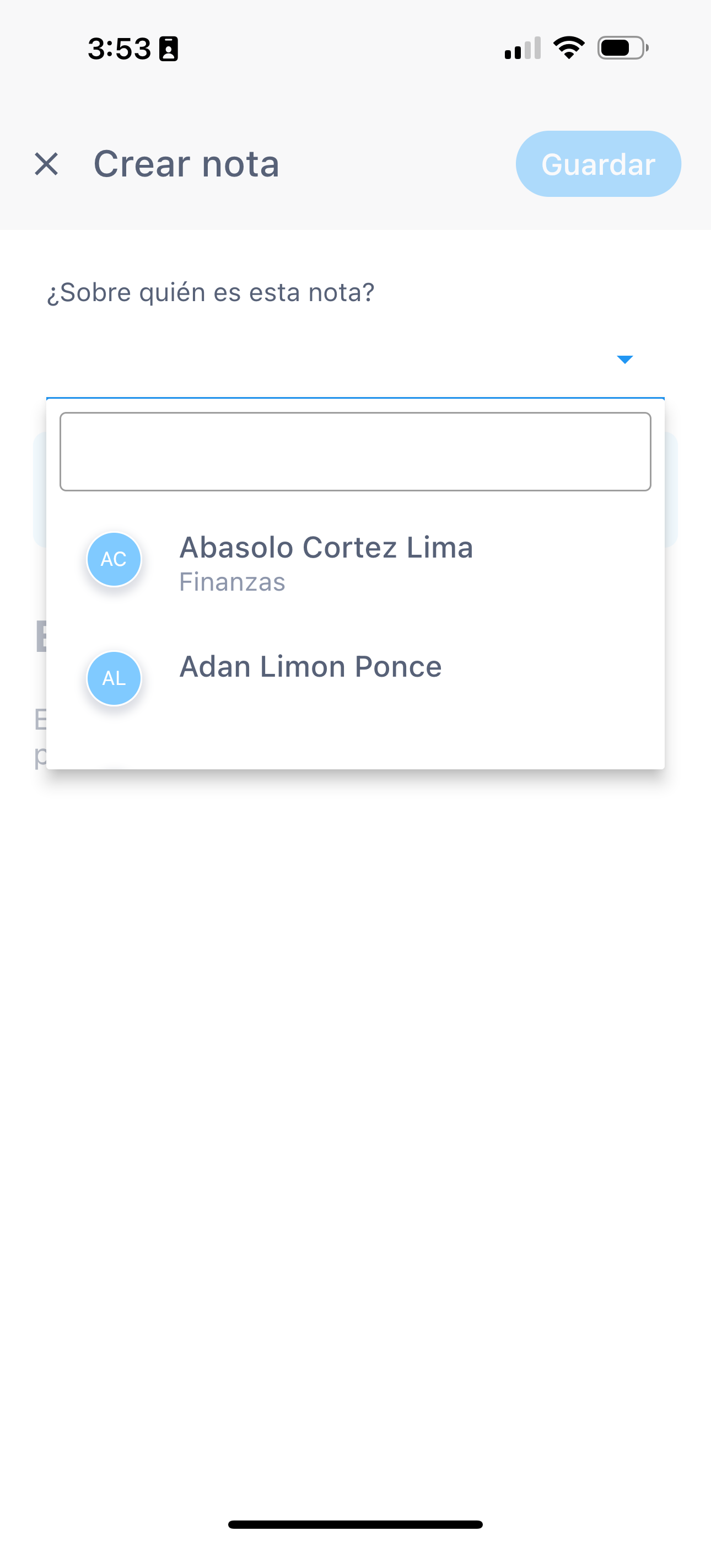This screenshot has height=1542, width=711.
Task: Tap the 3:53 clock in status bar
Action: (119, 49)
